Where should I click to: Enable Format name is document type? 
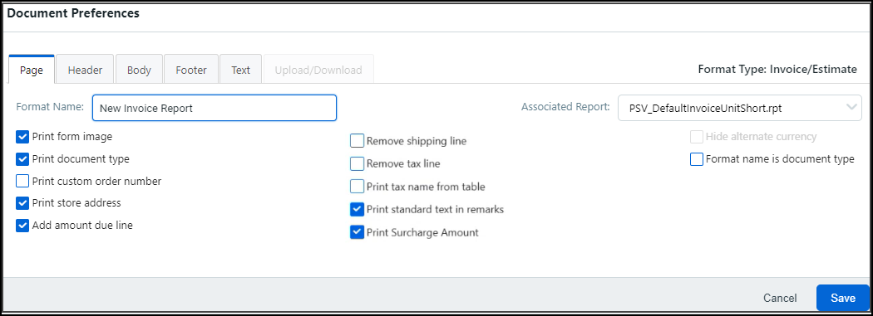tap(697, 159)
